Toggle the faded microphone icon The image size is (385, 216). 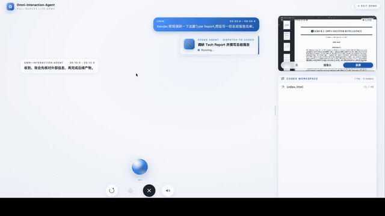131,191
